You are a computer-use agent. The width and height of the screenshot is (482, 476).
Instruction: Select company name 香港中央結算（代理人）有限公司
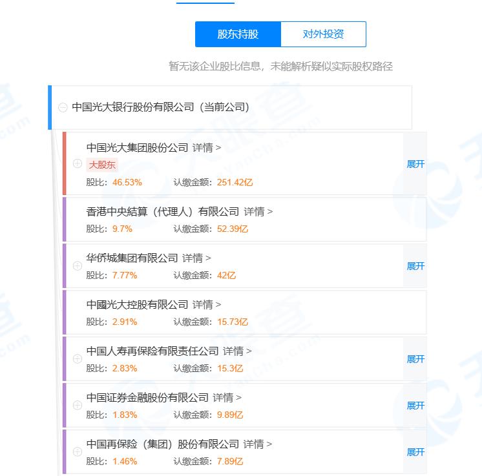tap(163, 211)
